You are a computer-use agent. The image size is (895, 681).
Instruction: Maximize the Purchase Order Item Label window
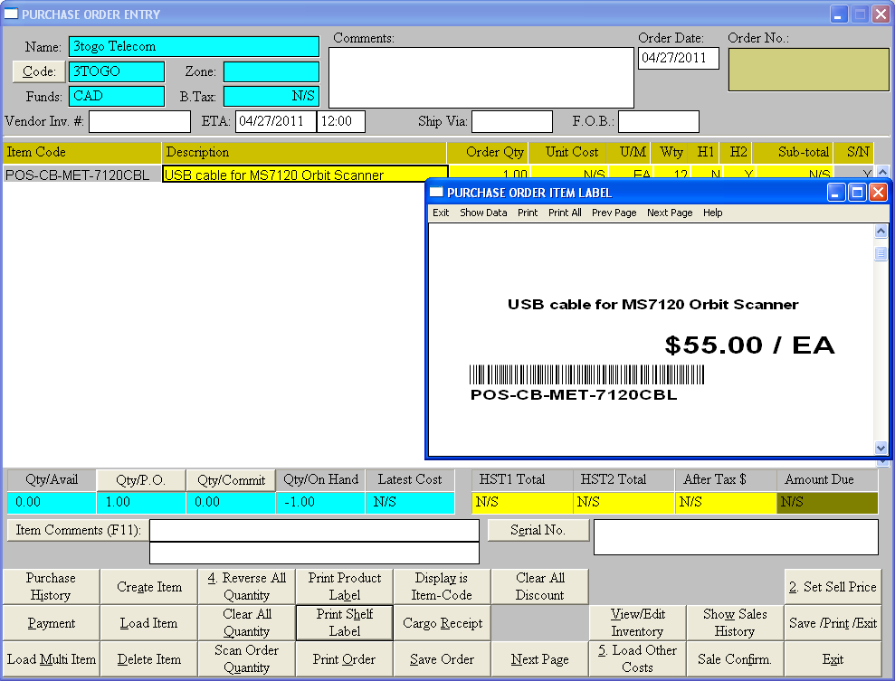[858, 192]
